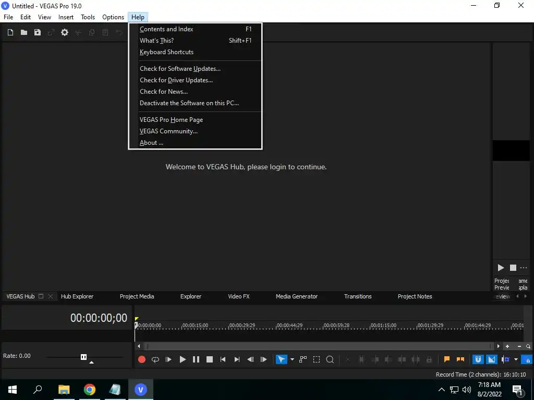Click the timeline Zoom Out minus button

click(519, 346)
